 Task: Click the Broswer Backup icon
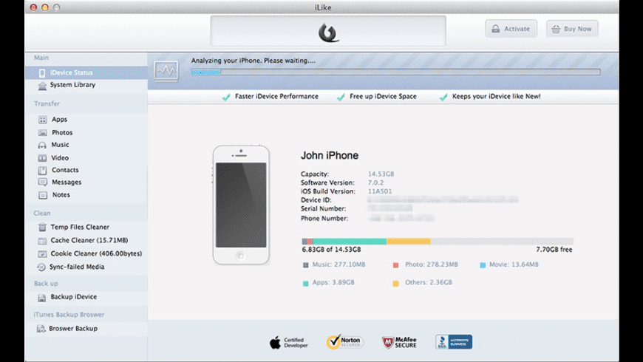41,329
